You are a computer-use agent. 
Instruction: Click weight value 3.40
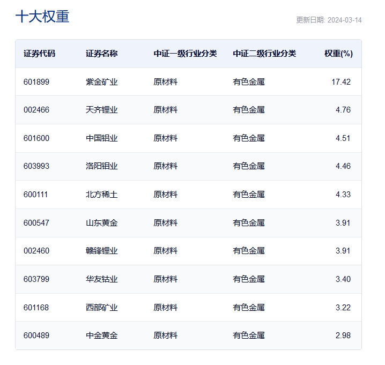pos(343,279)
